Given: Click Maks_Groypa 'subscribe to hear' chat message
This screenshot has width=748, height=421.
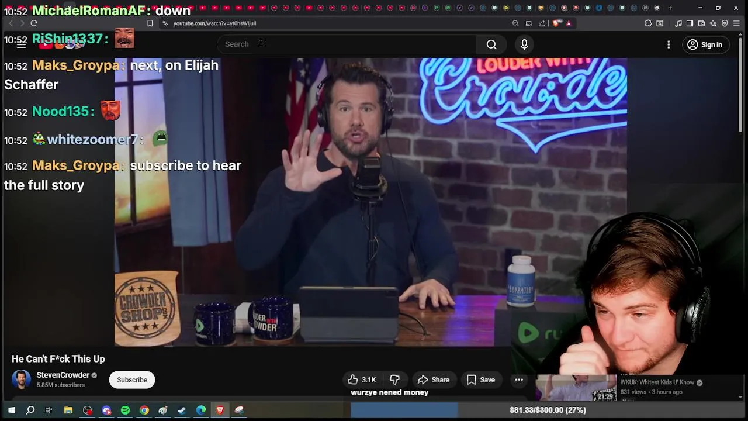Looking at the screenshot, I should (x=123, y=175).
